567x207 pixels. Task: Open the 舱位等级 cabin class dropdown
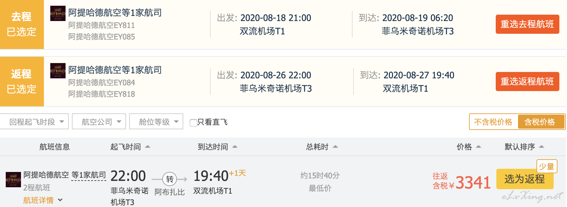[x=156, y=122]
